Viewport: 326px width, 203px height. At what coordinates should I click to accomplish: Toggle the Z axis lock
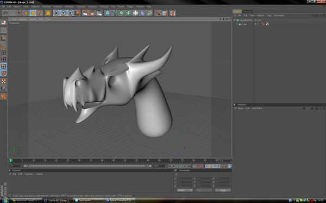point(70,13)
